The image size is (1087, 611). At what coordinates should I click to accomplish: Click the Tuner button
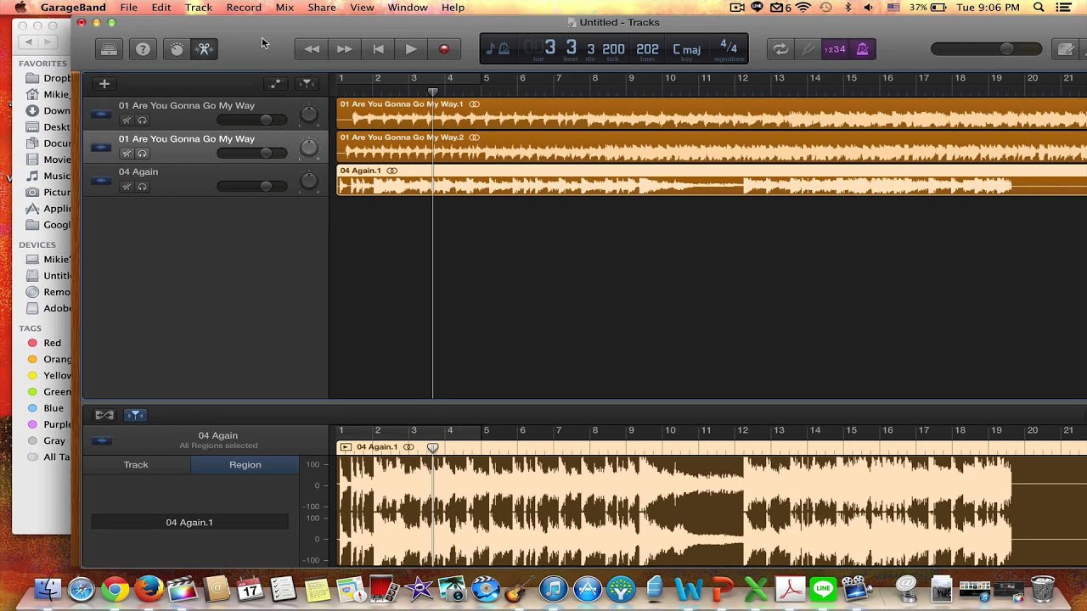click(x=808, y=49)
